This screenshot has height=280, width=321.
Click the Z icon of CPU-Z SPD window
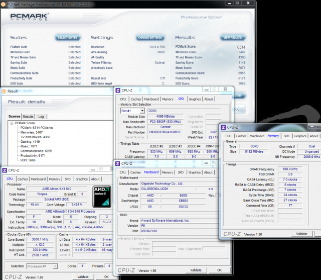(118, 90)
